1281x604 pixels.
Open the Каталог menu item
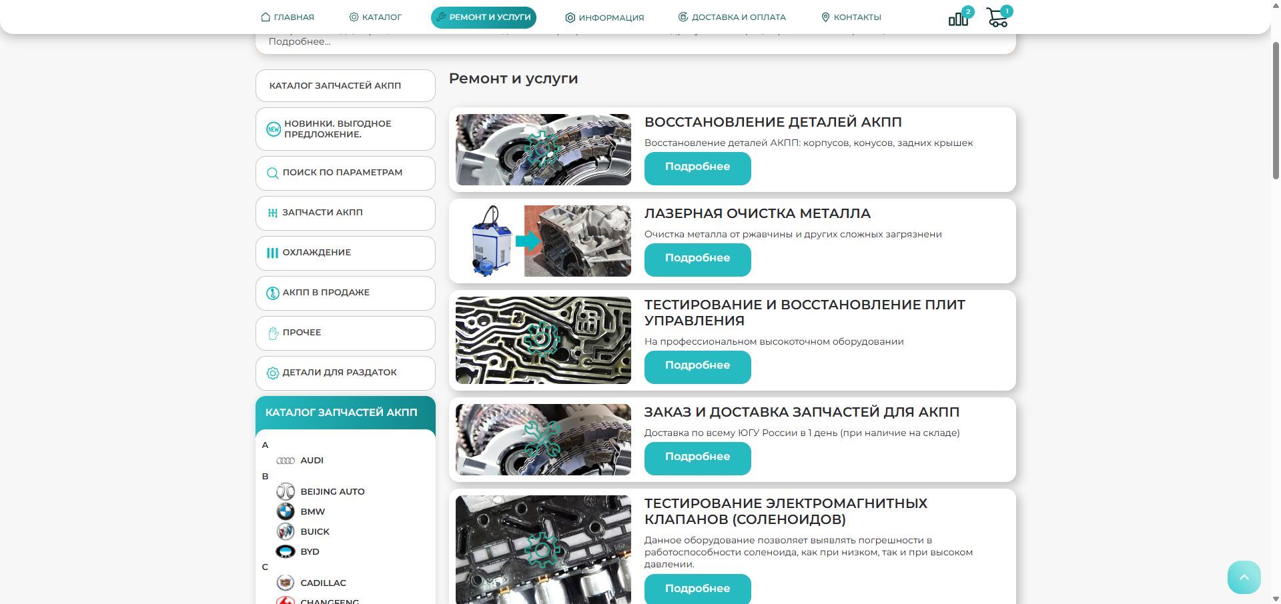point(376,17)
